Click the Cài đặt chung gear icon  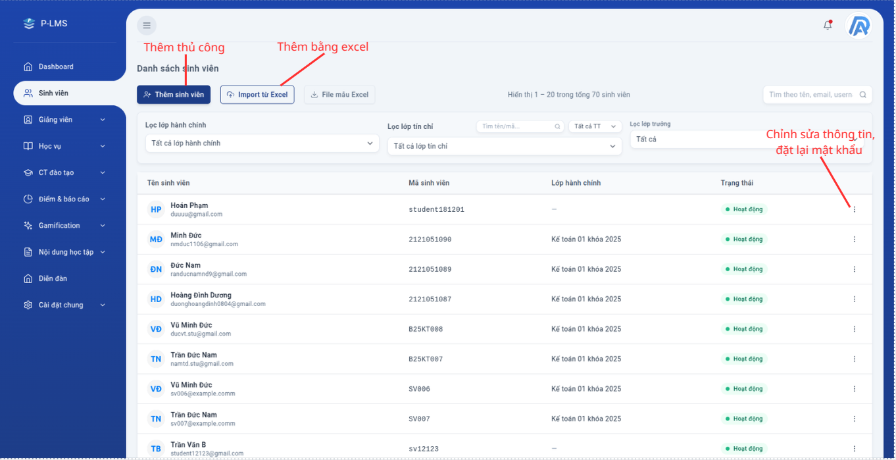(28, 305)
